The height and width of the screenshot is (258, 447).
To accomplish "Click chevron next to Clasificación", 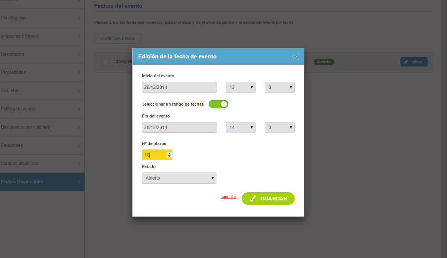I will 79,18.
